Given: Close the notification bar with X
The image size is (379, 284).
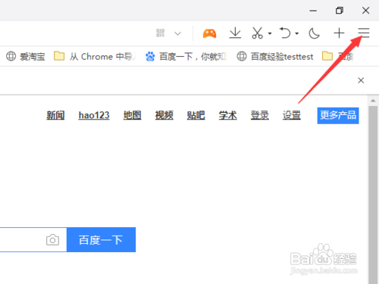Looking at the screenshot, I should [361, 80].
